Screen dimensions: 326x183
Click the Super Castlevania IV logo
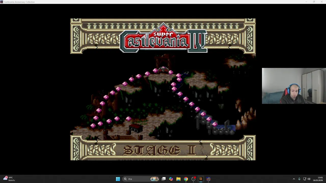tap(164, 38)
